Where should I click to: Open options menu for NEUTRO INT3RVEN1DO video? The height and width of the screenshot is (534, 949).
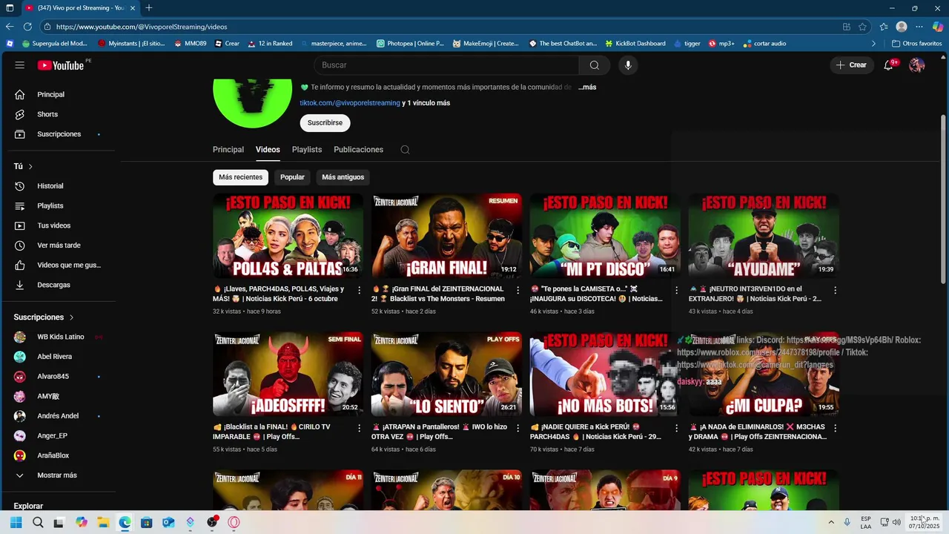[835, 290]
